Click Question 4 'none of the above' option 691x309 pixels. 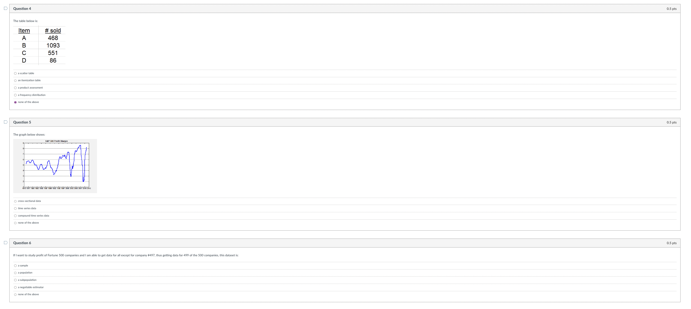(15, 102)
